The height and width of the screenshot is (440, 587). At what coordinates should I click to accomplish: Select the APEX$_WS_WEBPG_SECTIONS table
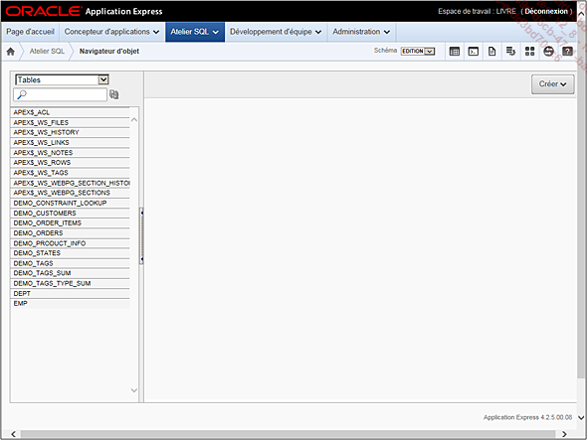[70, 193]
